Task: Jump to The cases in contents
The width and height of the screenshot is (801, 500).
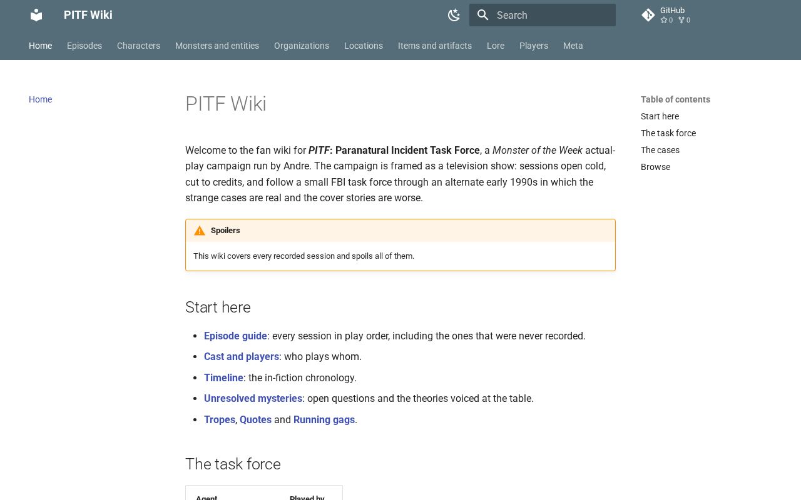Action: coord(660,150)
